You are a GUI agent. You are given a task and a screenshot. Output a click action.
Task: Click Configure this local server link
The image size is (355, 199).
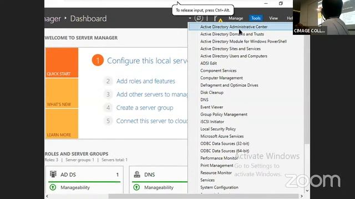(x=148, y=61)
